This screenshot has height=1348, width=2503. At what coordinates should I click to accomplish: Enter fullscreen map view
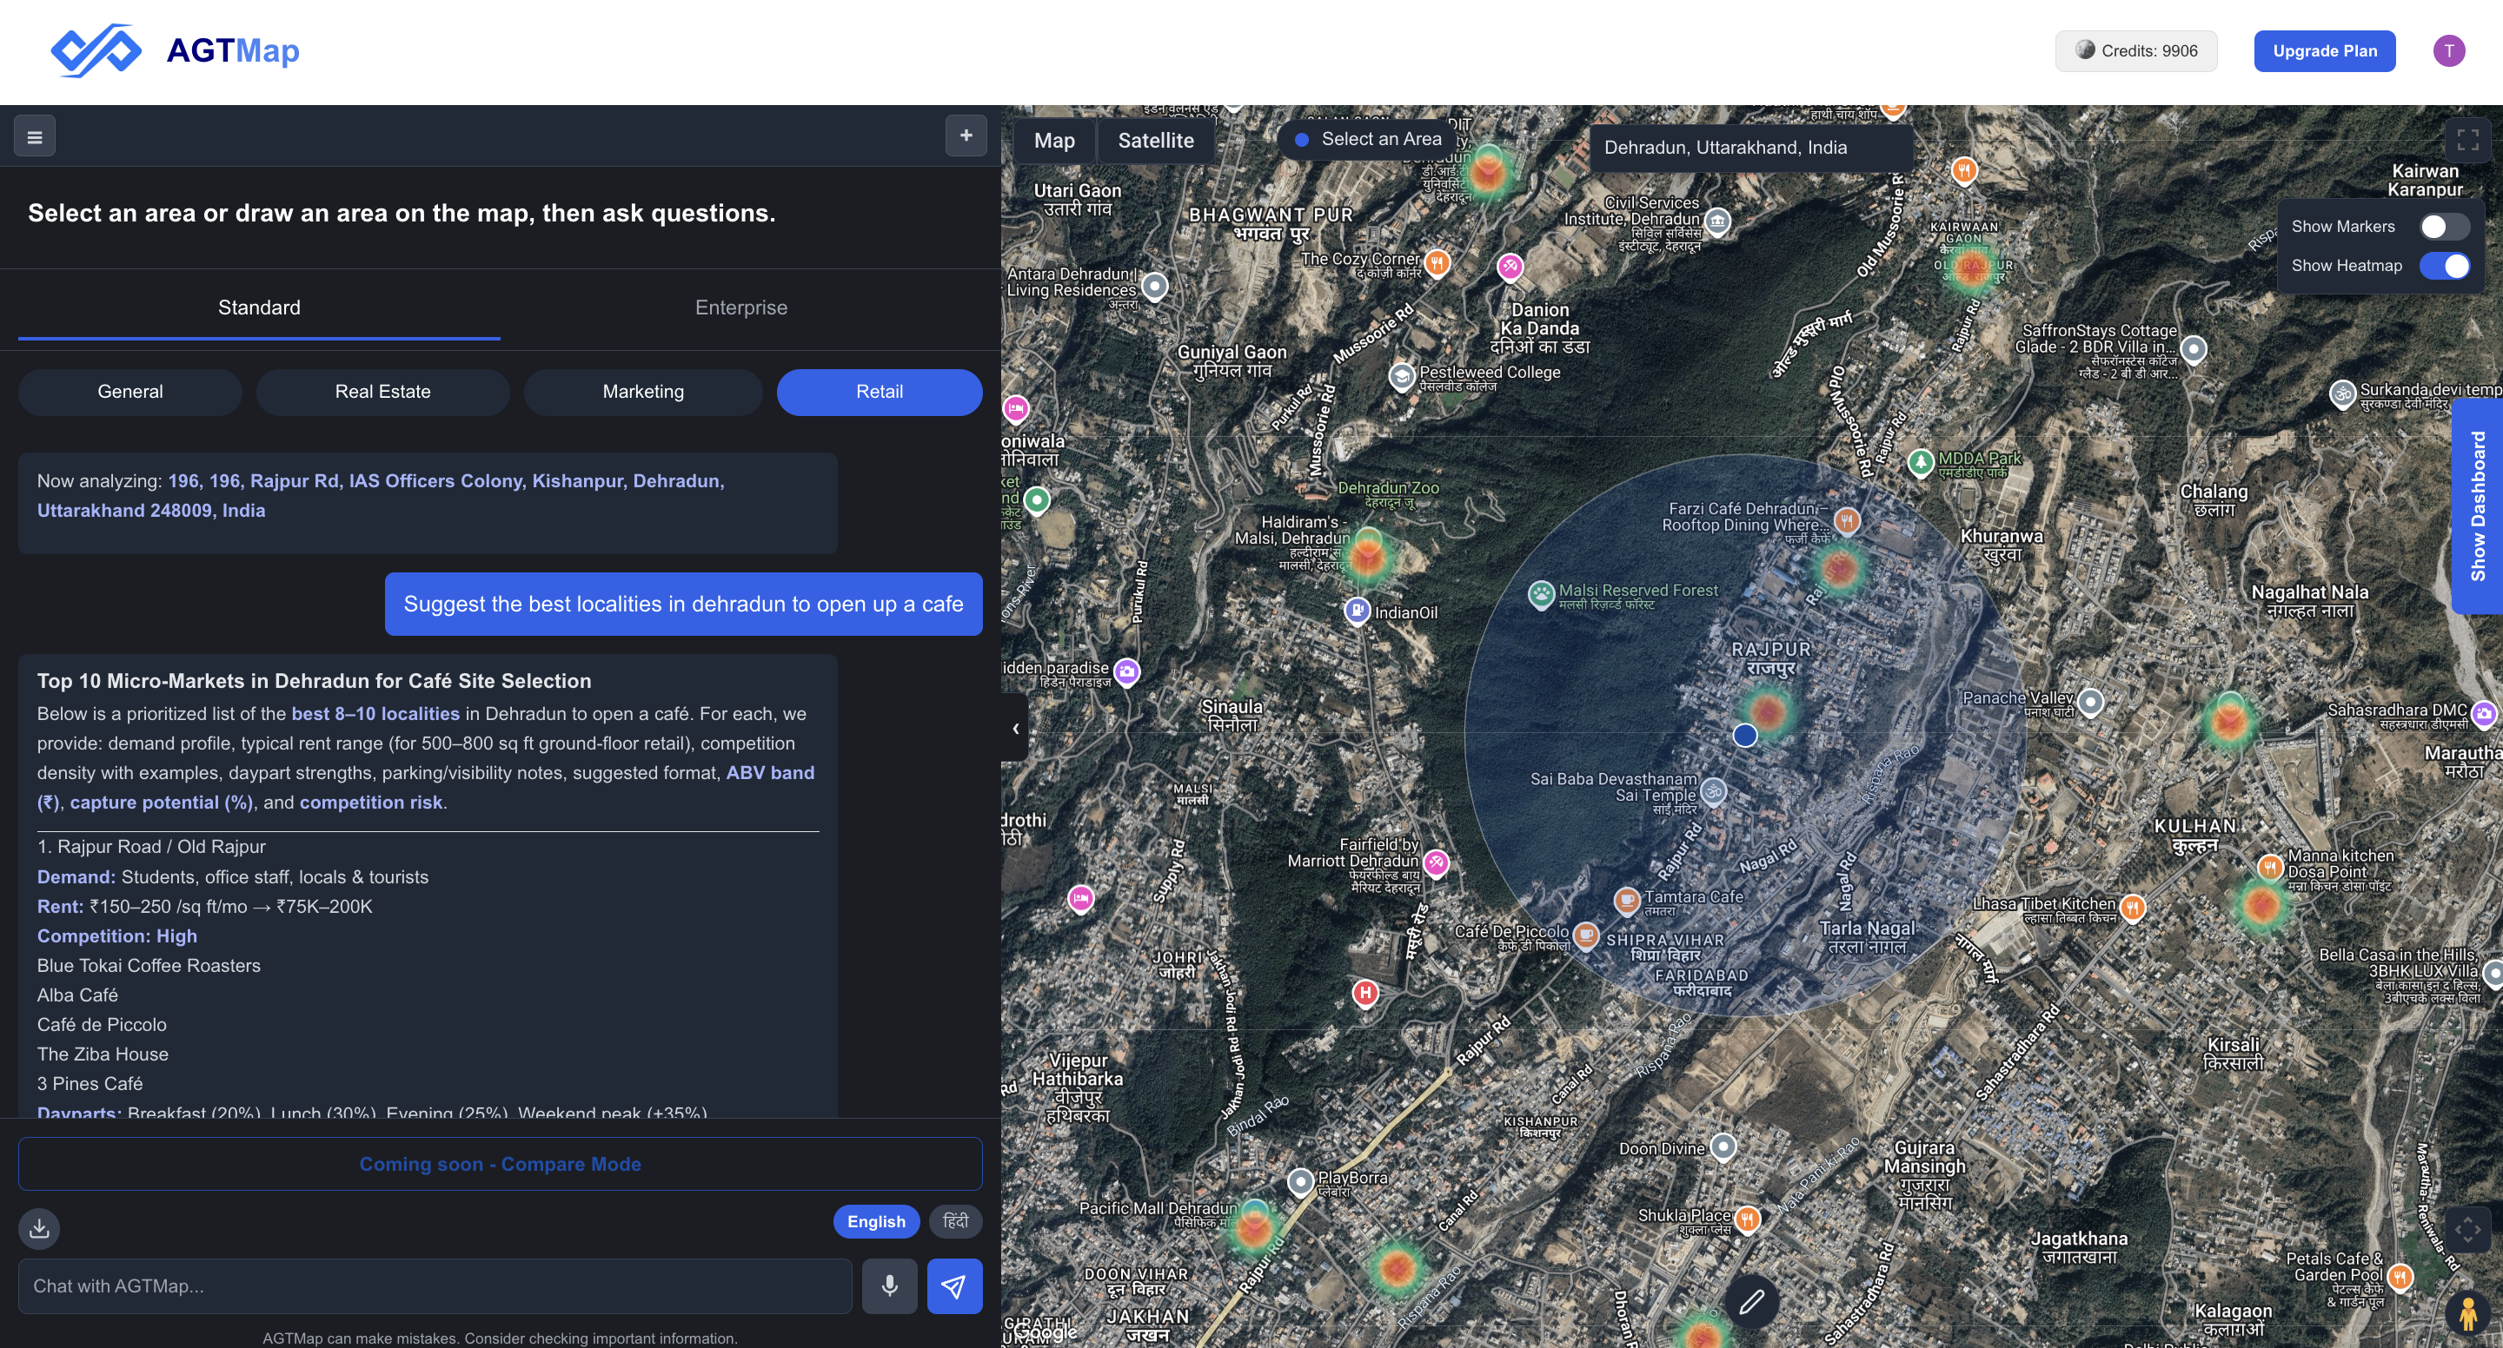pyautogui.click(x=2467, y=140)
